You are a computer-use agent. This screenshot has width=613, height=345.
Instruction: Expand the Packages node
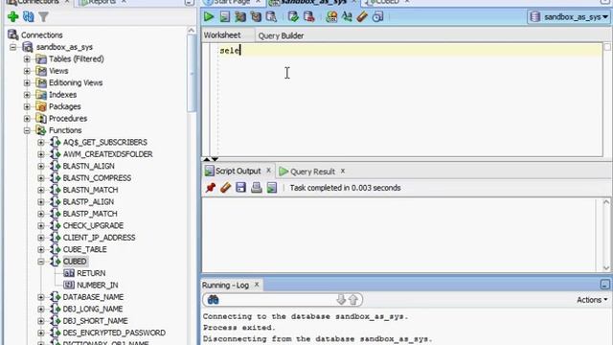pyautogui.click(x=27, y=106)
